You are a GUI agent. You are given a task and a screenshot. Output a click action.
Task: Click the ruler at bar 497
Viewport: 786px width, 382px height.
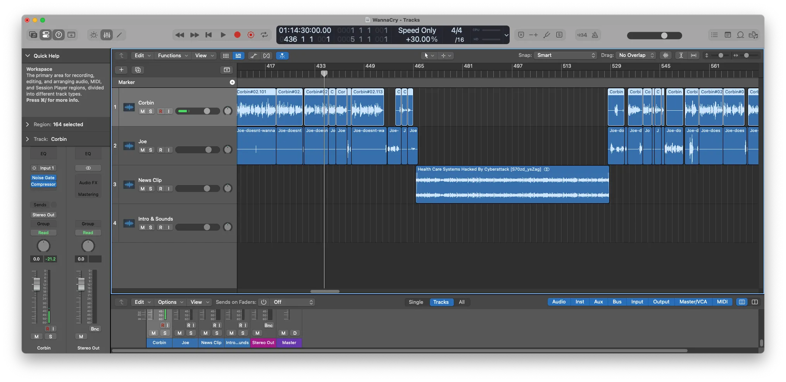coord(518,66)
